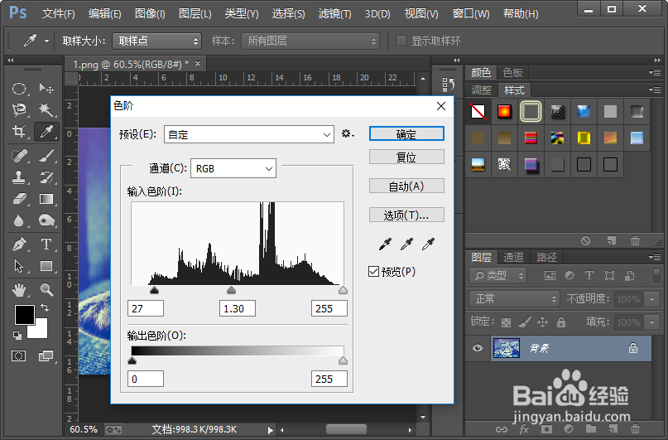Click the input midtone gray slider
Image resolution: width=668 pixels, height=440 pixels.
coord(231,290)
